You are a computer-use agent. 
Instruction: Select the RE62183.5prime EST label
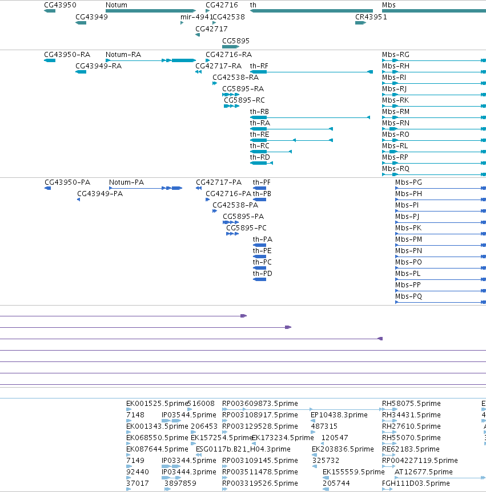point(411,449)
